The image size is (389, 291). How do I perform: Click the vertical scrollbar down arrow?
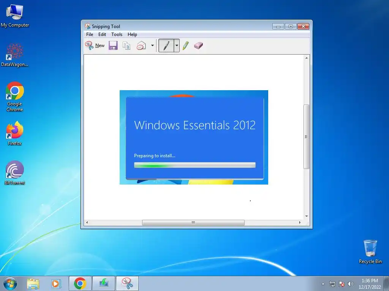coord(307,216)
